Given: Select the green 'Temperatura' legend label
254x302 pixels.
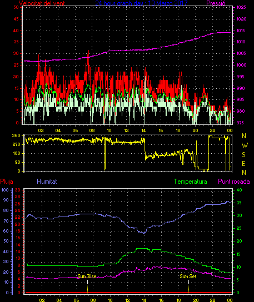Looking at the screenshot, I should (x=190, y=182).
